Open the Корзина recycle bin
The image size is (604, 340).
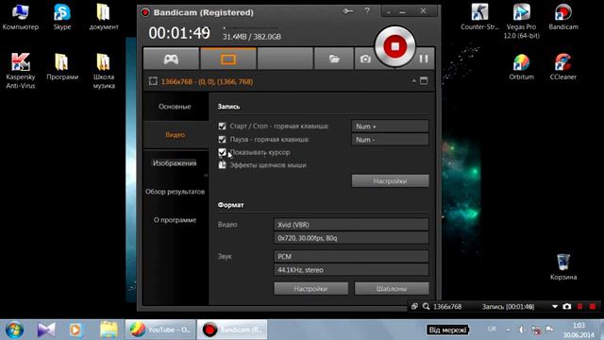563,266
